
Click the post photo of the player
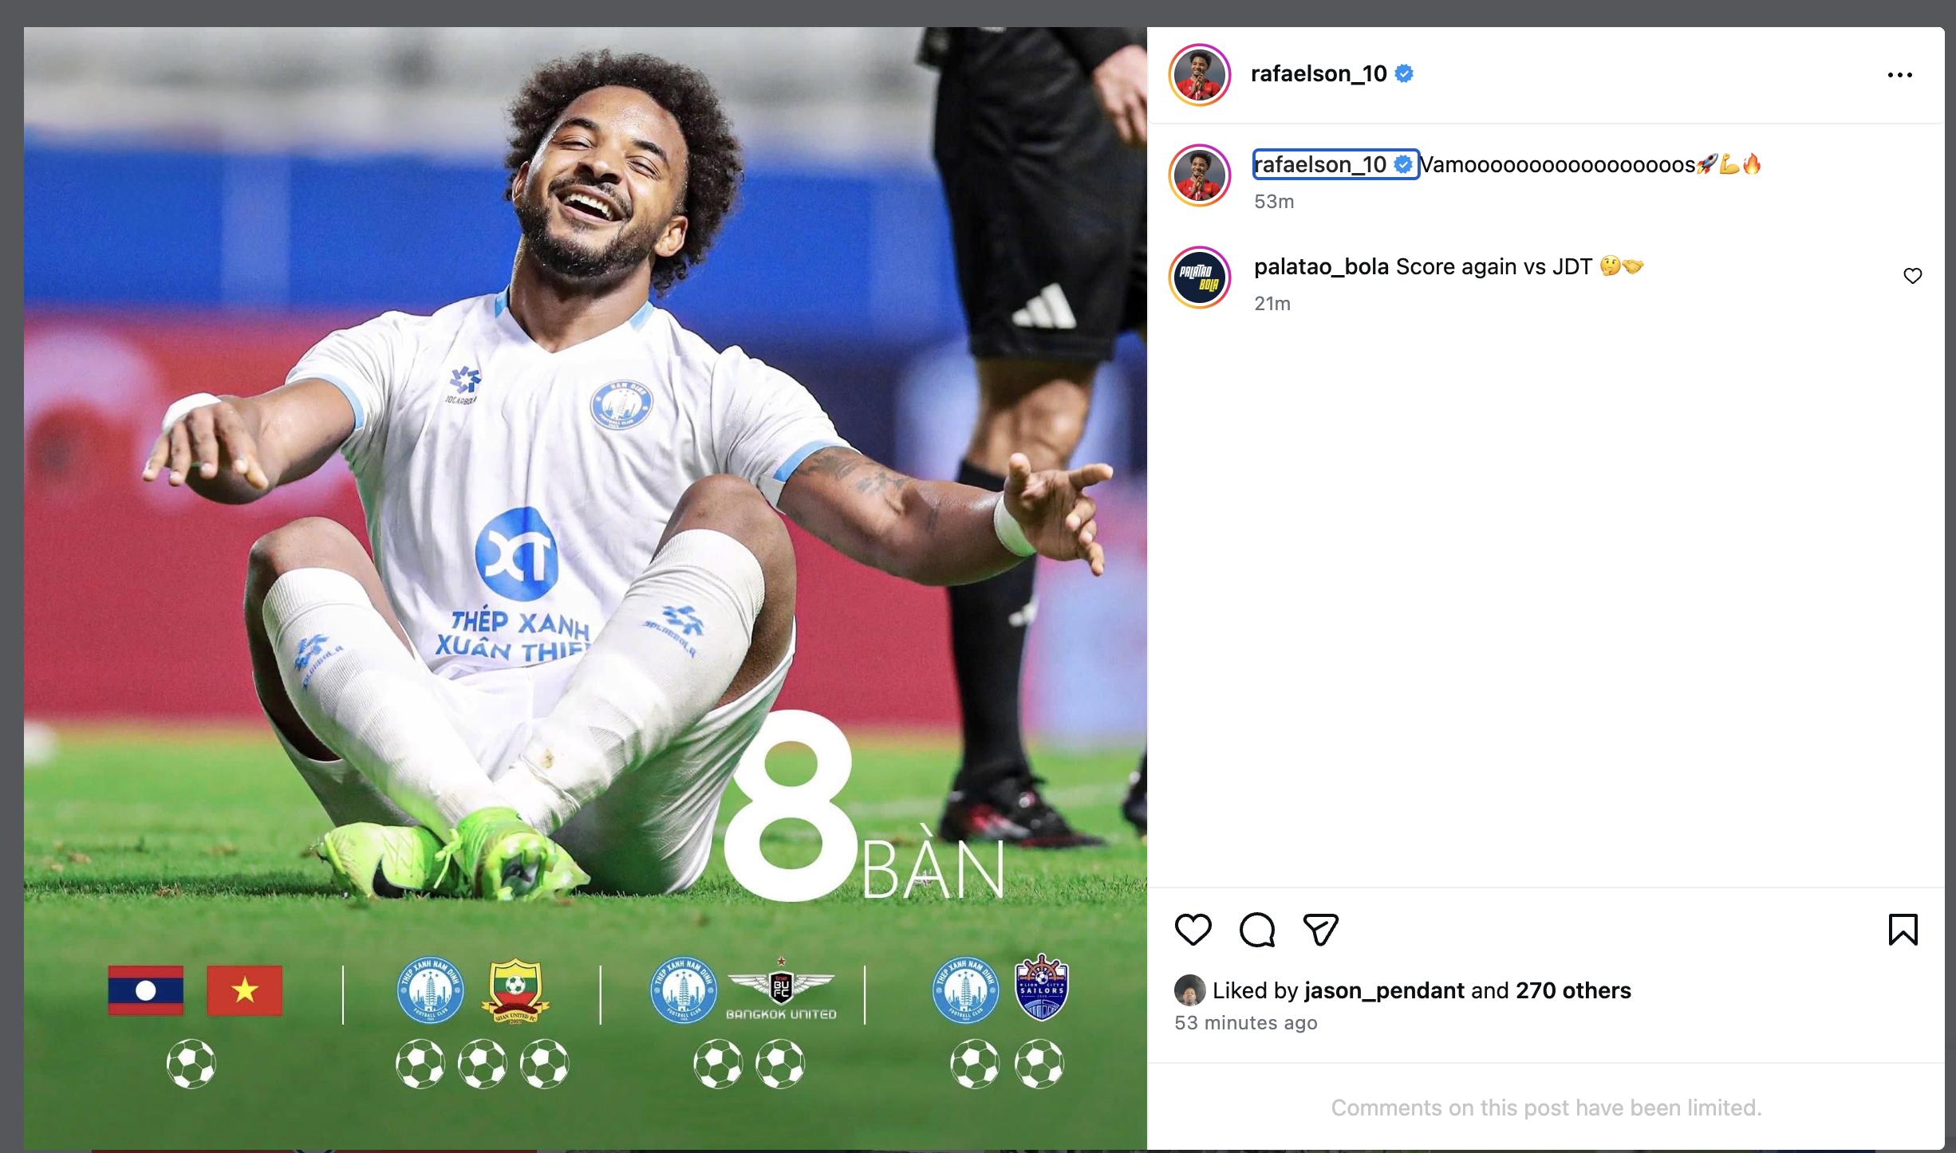(585, 588)
